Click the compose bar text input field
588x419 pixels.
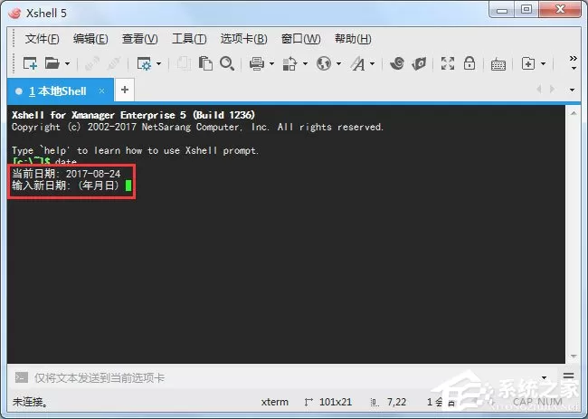point(285,377)
